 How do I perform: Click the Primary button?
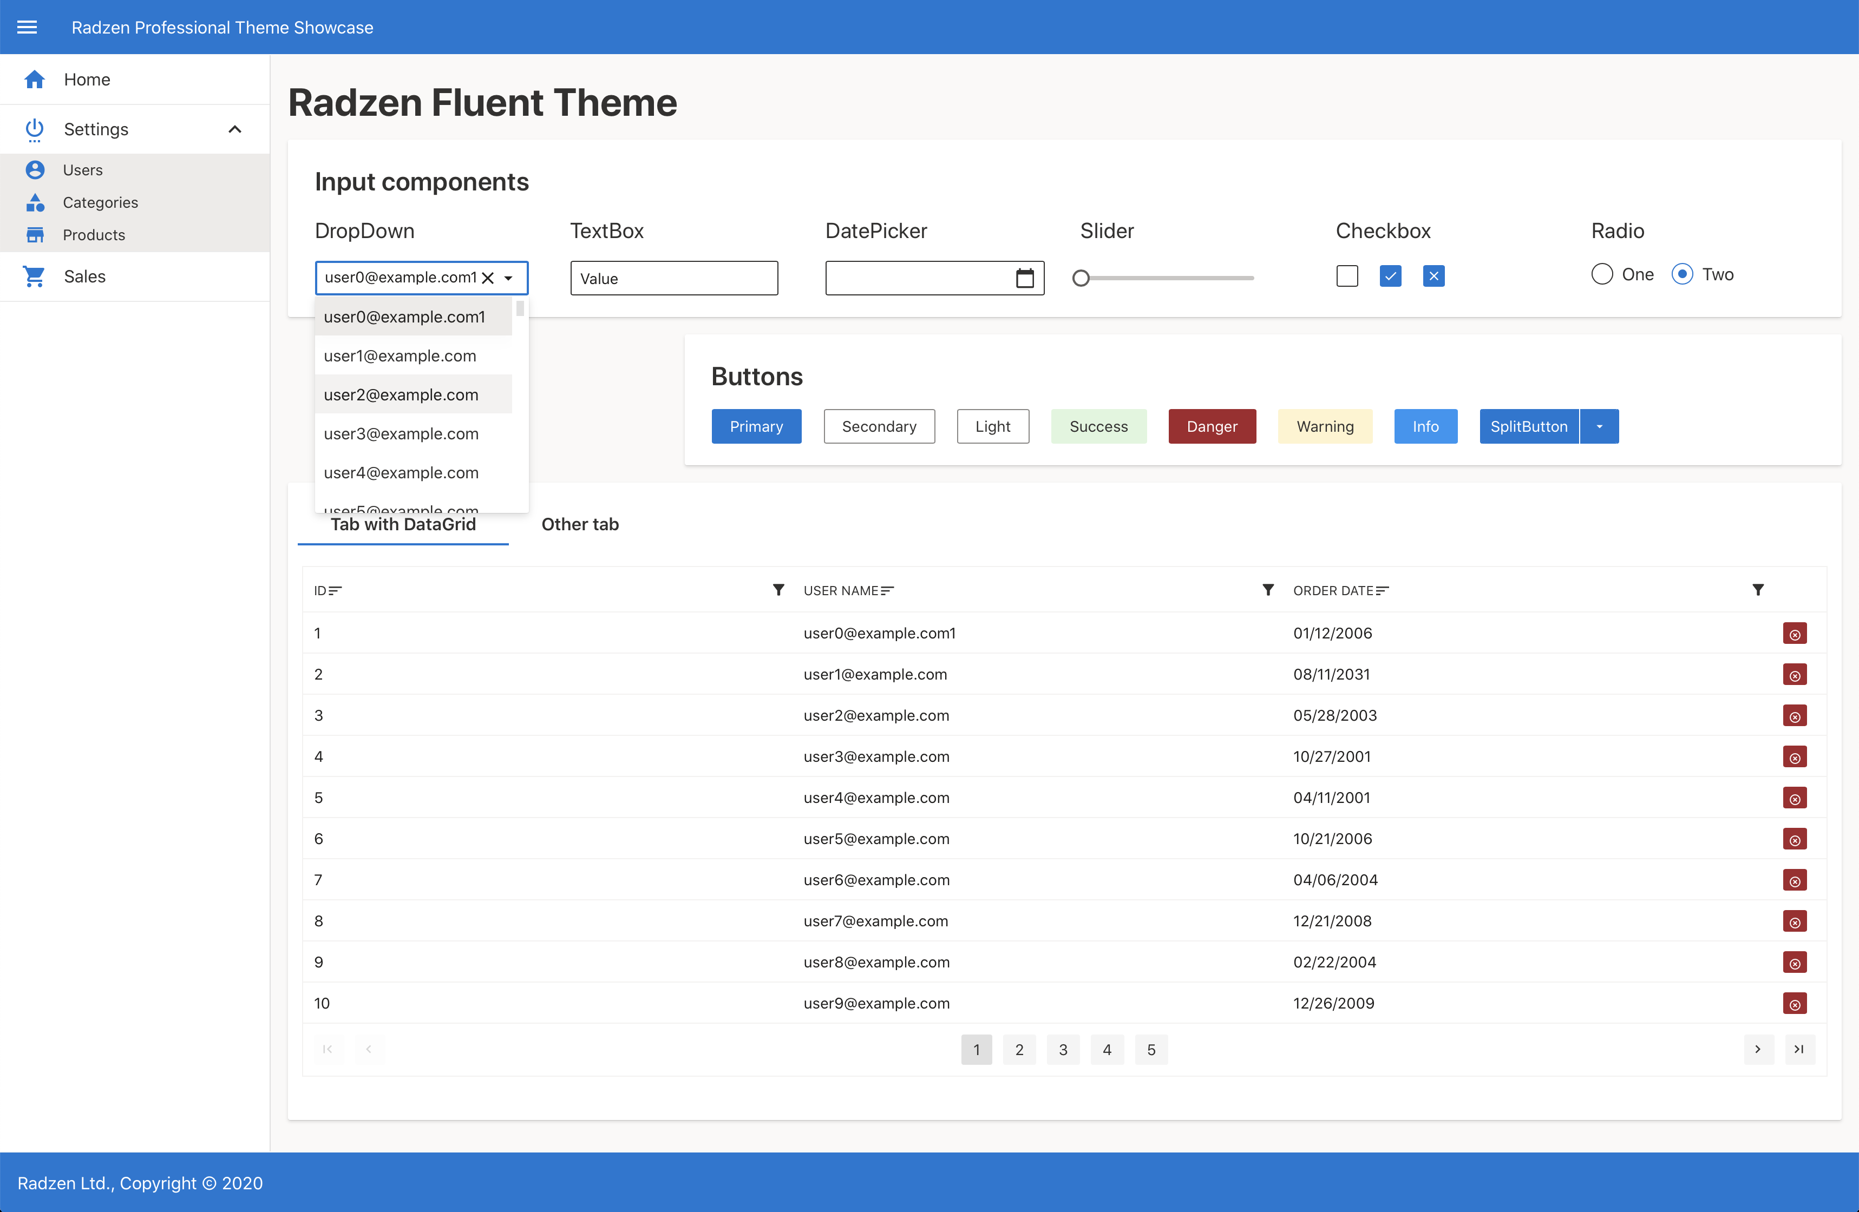point(756,426)
